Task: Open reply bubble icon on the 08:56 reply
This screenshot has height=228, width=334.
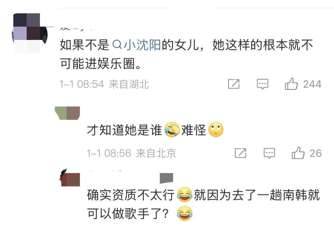Action: (x=269, y=153)
